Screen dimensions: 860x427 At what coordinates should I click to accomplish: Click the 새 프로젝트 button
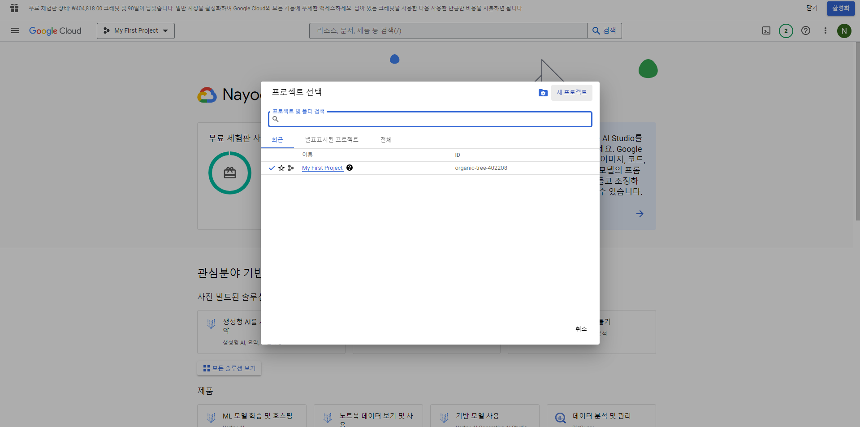[x=572, y=92]
